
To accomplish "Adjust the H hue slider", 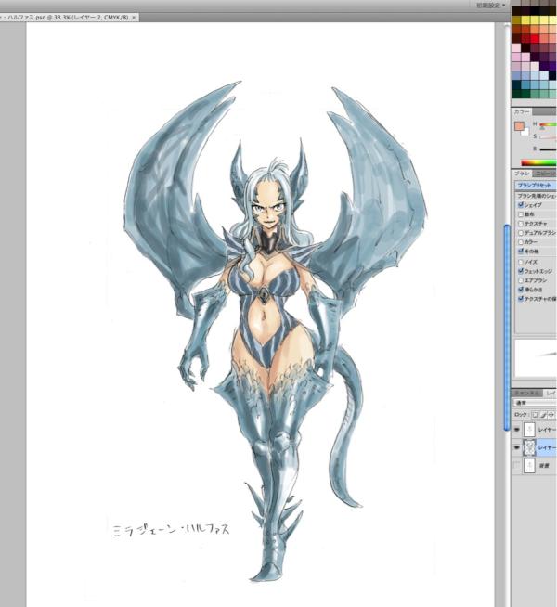I will (548, 124).
